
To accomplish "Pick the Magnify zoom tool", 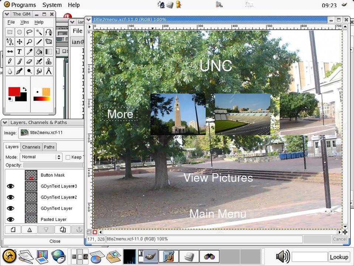I will pyautogui.click(x=29, y=42).
